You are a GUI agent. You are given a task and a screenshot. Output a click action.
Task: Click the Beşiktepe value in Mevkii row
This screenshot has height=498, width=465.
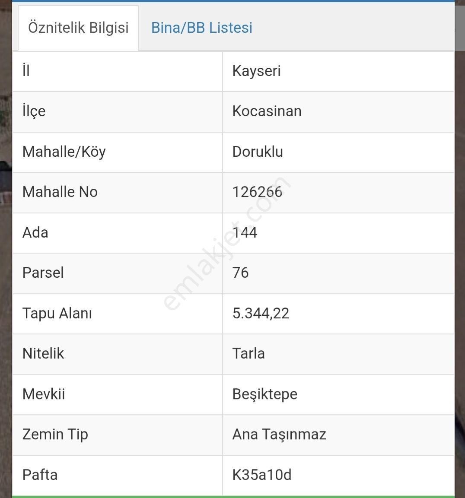click(264, 394)
